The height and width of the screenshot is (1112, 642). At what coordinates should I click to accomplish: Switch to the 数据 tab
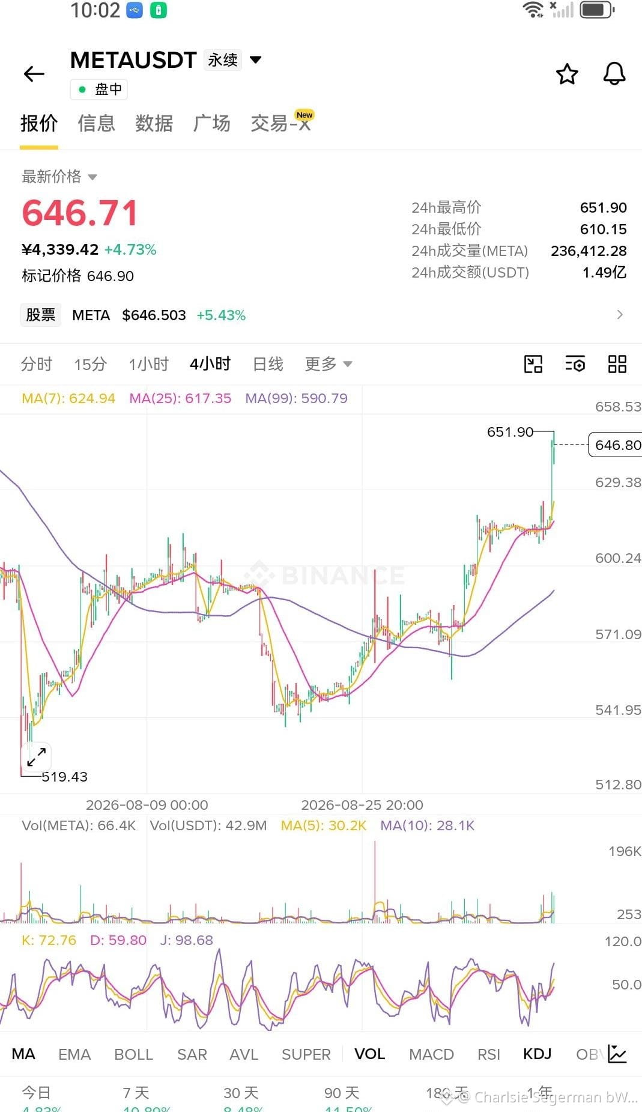click(154, 123)
